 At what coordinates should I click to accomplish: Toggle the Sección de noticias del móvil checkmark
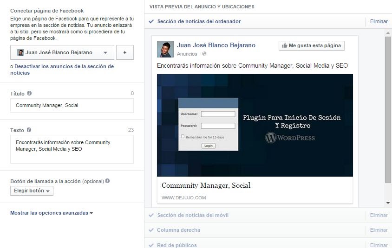tap(151, 215)
